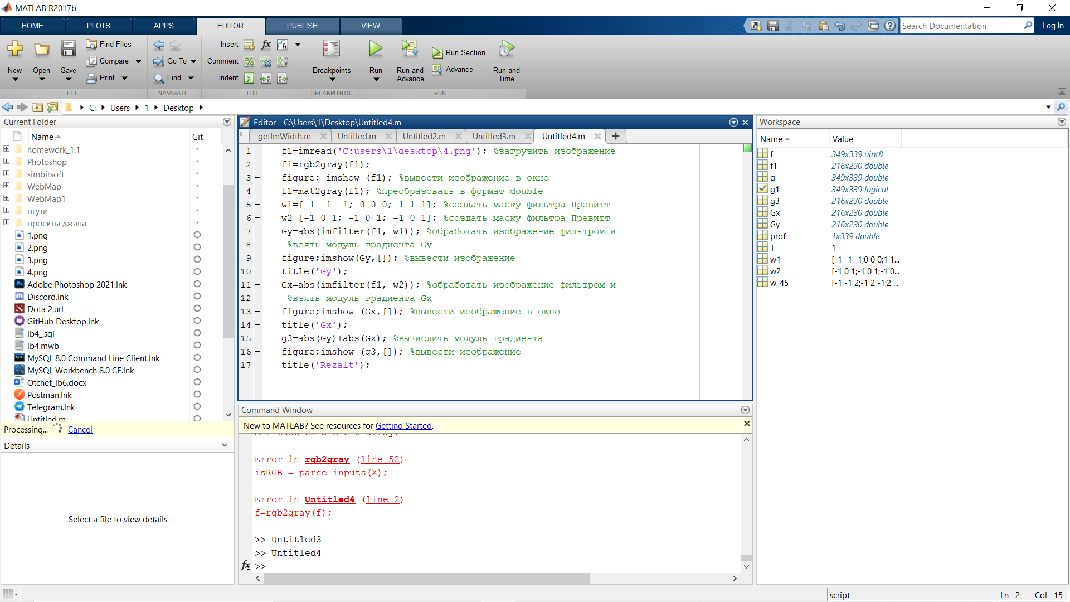Click the rgb2gray error link
Viewport: 1070px width, 602px height.
[x=327, y=459]
